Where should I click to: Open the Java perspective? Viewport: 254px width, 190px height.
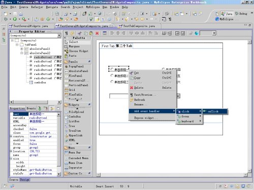[x=227, y=14]
